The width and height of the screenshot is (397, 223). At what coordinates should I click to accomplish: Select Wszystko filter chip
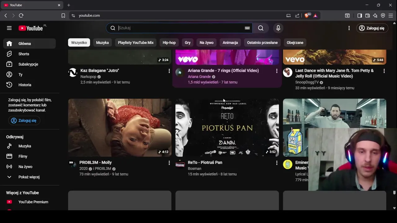click(x=79, y=43)
